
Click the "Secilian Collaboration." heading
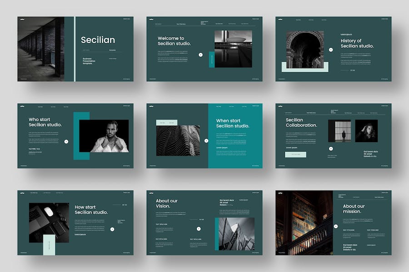coord(301,123)
